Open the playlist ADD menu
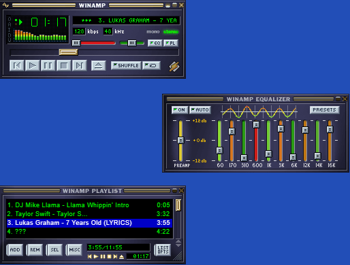Image resolution: width=350 pixels, height=265 pixels. click(x=15, y=250)
